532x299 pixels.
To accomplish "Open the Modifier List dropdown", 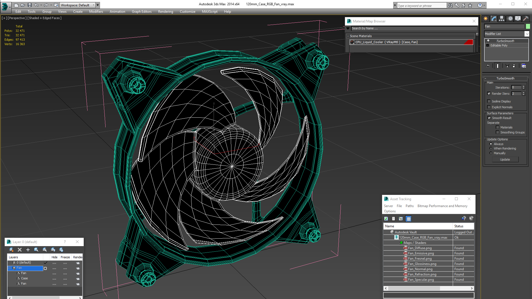I will point(527,34).
